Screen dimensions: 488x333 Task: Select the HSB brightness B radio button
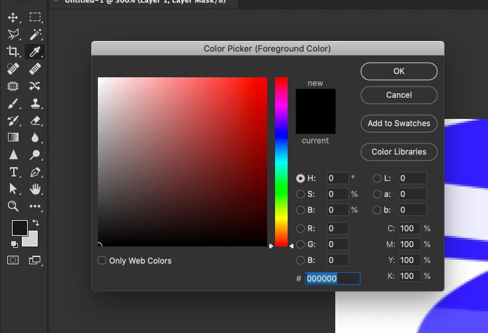click(300, 210)
